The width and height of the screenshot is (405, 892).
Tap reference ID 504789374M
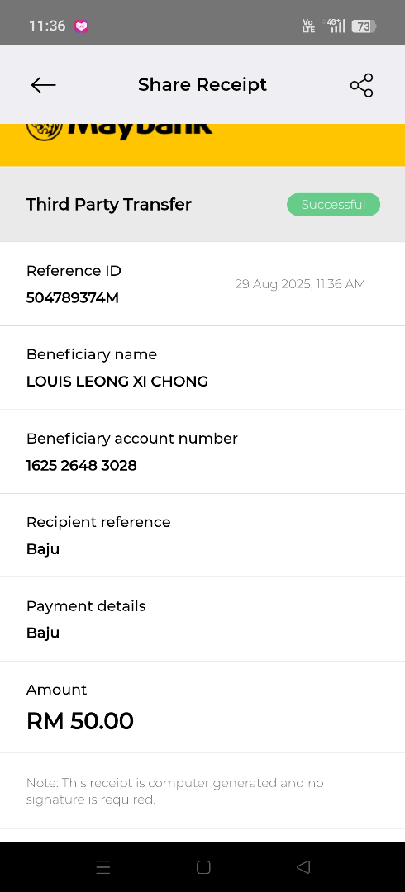(x=73, y=298)
